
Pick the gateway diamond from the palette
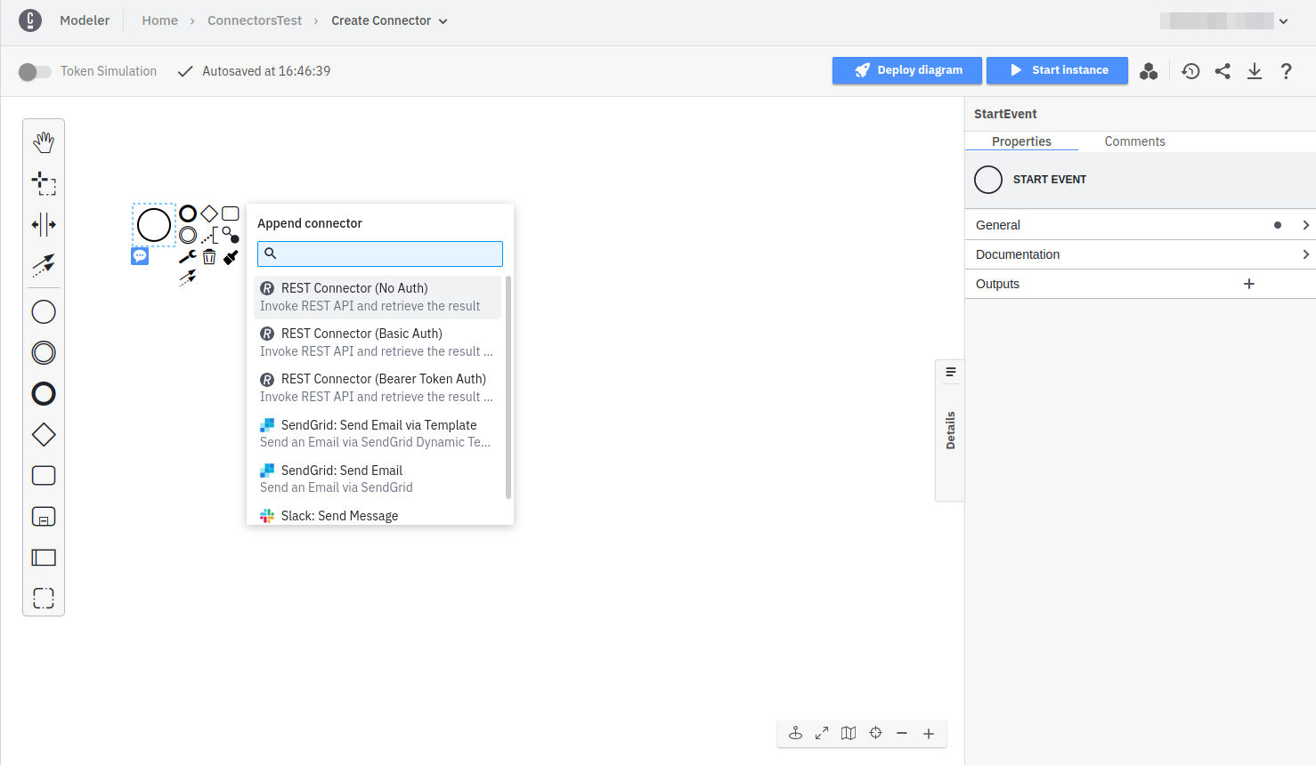tap(44, 435)
